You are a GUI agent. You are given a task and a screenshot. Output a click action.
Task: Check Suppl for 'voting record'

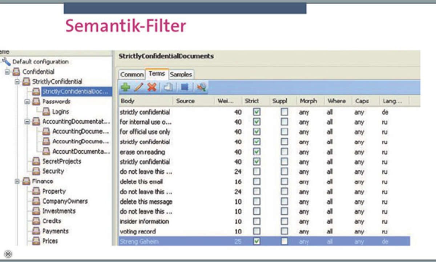(x=284, y=231)
